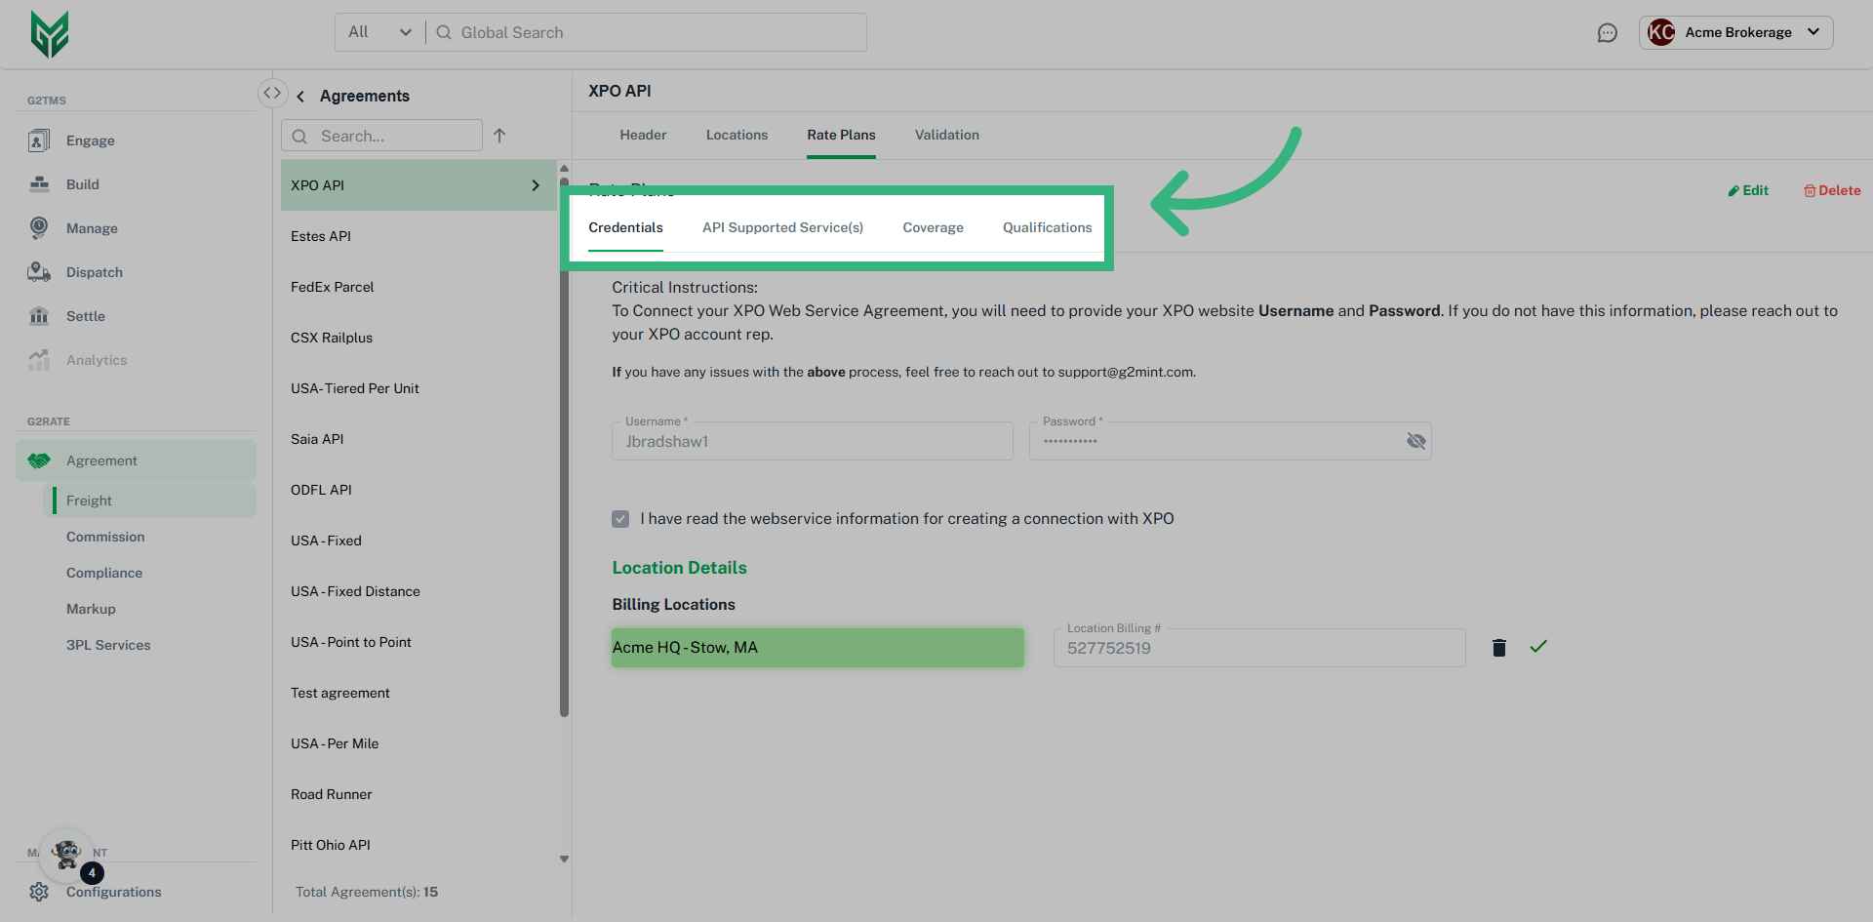Open the chat messages icon in the header
This screenshot has height=922, width=1873.
(1608, 32)
